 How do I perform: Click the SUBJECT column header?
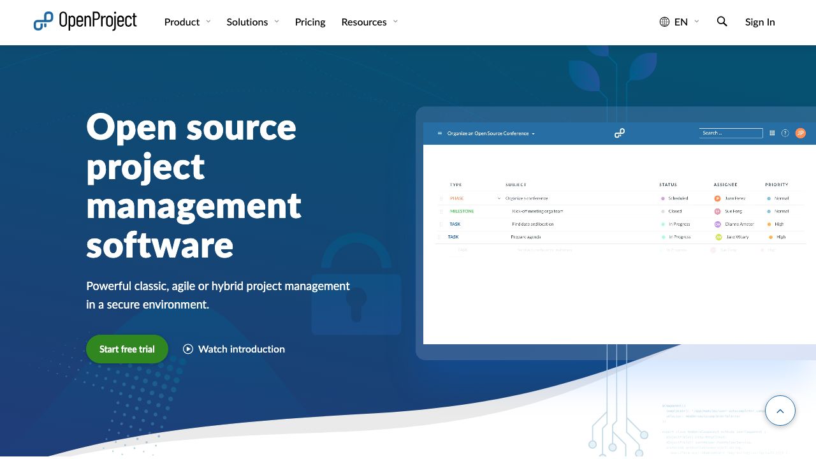tap(516, 185)
